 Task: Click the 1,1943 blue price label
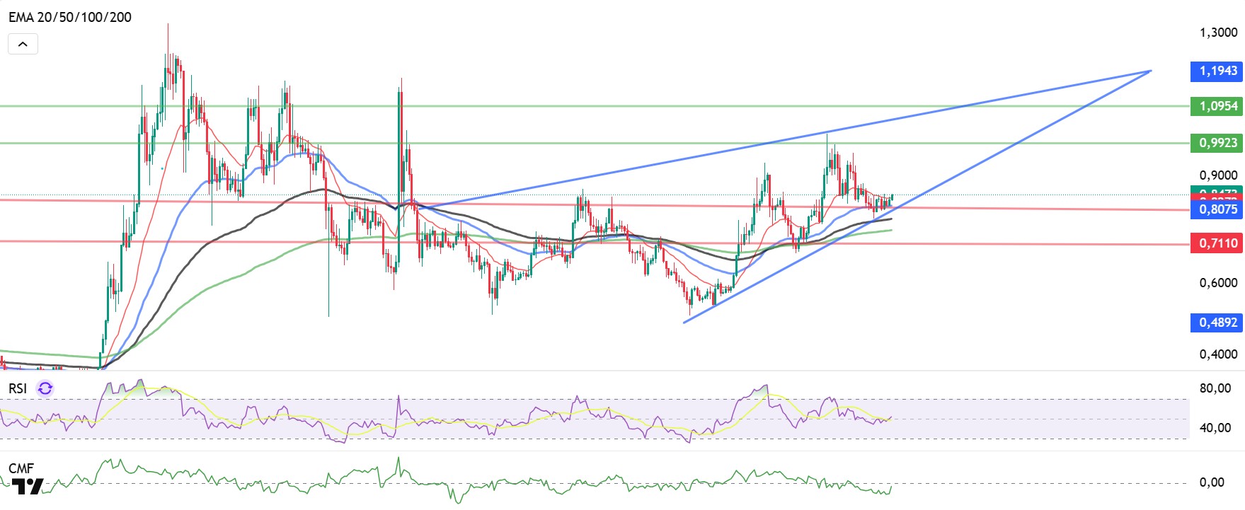[x=1217, y=71]
